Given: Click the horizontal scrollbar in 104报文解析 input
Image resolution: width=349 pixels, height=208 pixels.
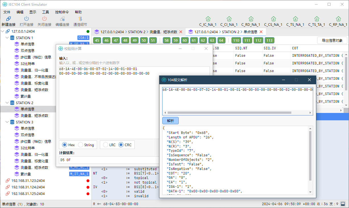Looking at the screenshot, I should pyautogui.click(x=229, y=113).
